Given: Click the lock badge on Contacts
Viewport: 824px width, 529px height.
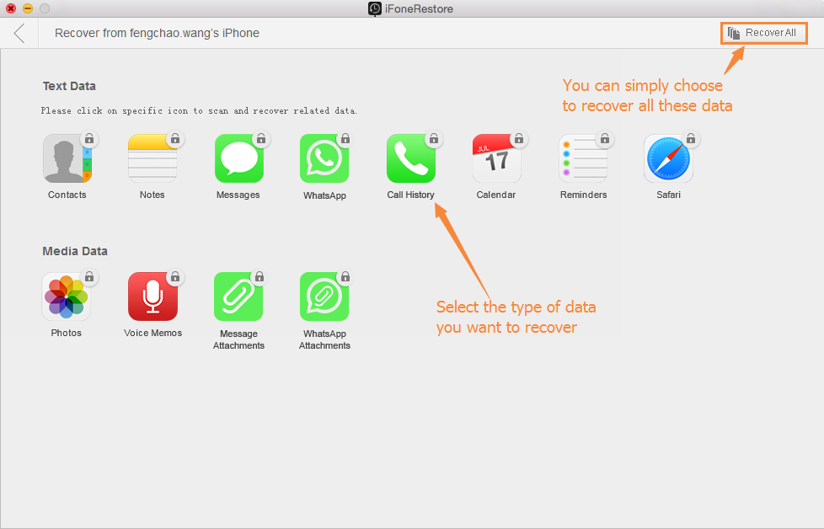Looking at the screenshot, I should point(89,138).
